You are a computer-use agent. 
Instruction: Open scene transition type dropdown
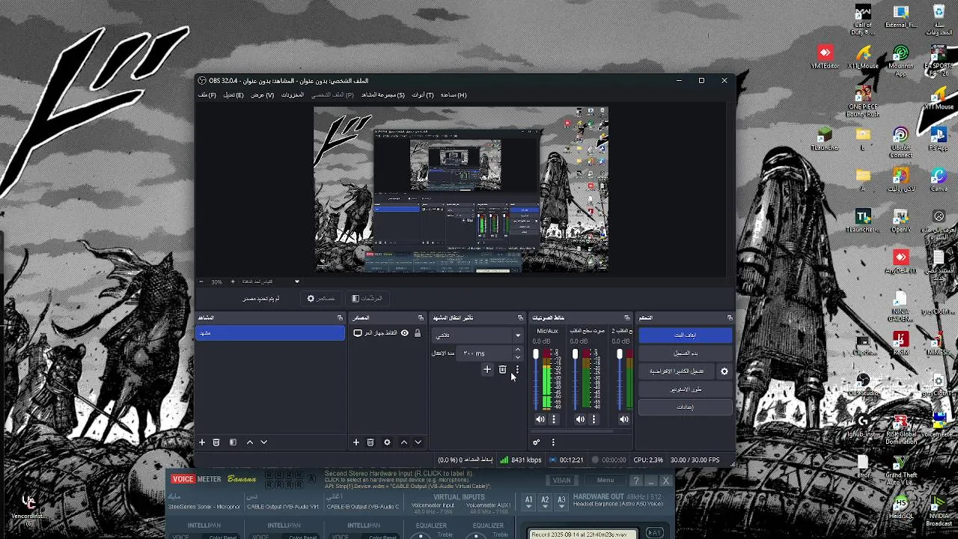coord(478,335)
